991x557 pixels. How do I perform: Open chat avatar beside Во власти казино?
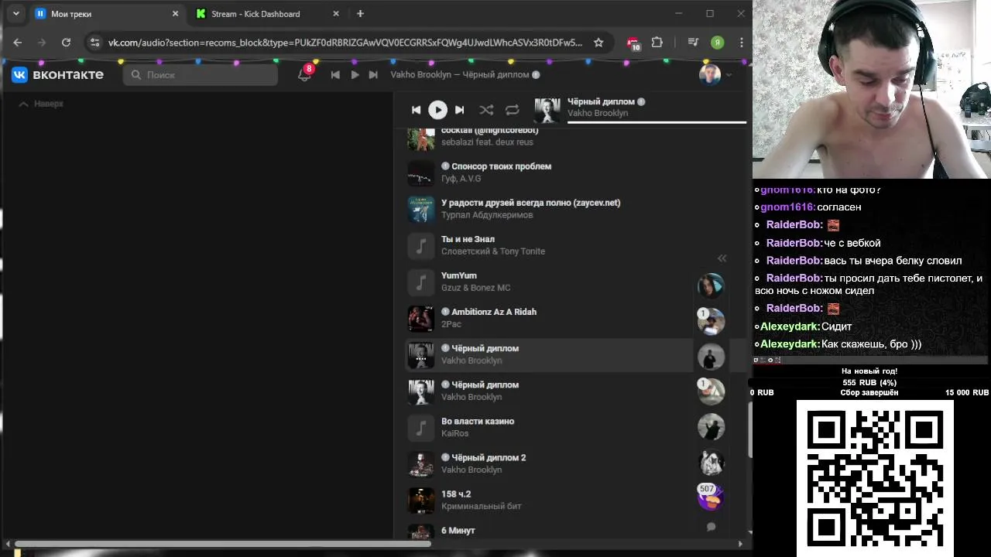coord(711,427)
